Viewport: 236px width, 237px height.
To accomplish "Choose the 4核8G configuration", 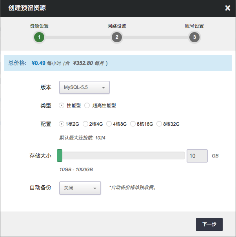I will (109, 124).
